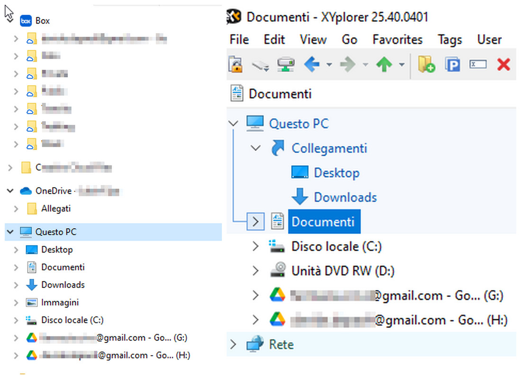The width and height of the screenshot is (521, 379).
Task: Select Box in the Explorer navigation pane
Action: point(42,20)
